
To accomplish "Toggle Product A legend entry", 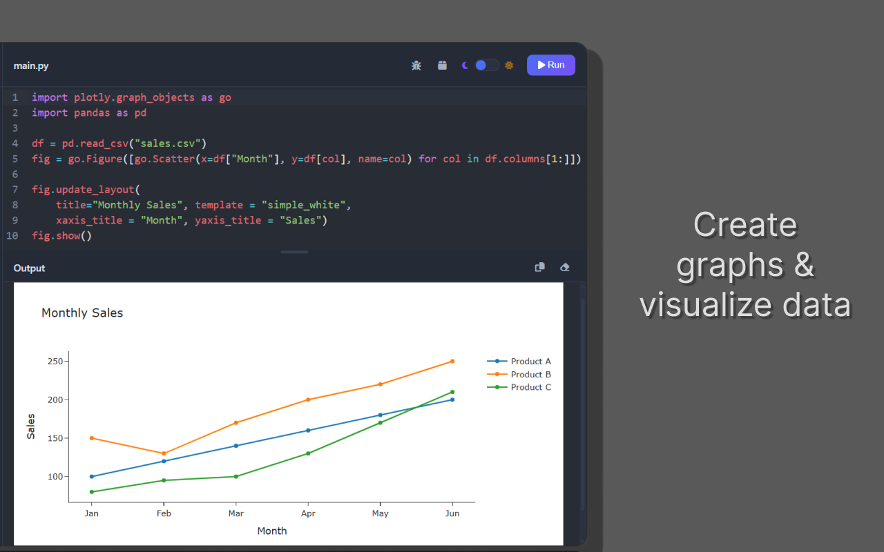I will tap(519, 362).
